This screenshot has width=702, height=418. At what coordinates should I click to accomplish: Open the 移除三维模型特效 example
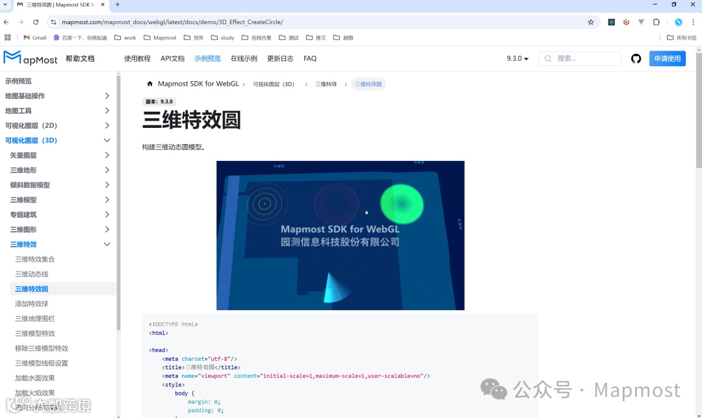coord(42,349)
